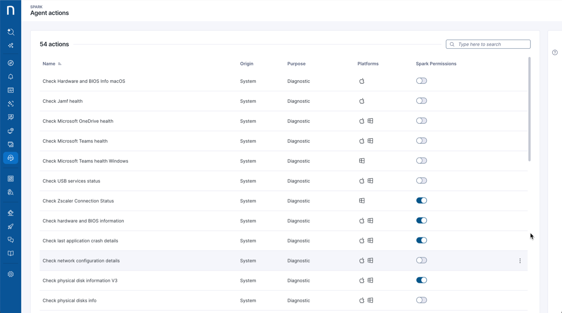The height and width of the screenshot is (313, 562).
Task: Click the search actions input field
Action: click(x=492, y=44)
